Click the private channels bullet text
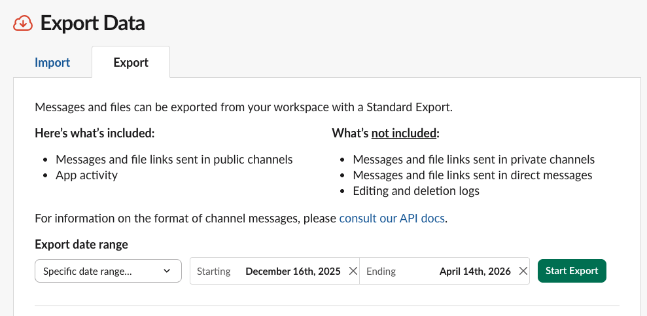This screenshot has height=316, width=647. (x=474, y=159)
